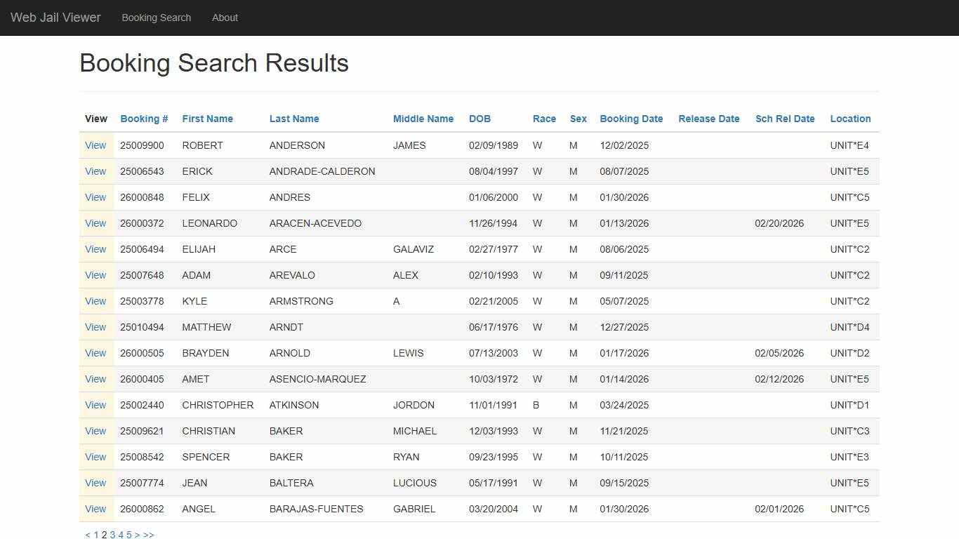The height and width of the screenshot is (539, 959).
Task: Sort results by Booking Date
Action: click(x=630, y=119)
